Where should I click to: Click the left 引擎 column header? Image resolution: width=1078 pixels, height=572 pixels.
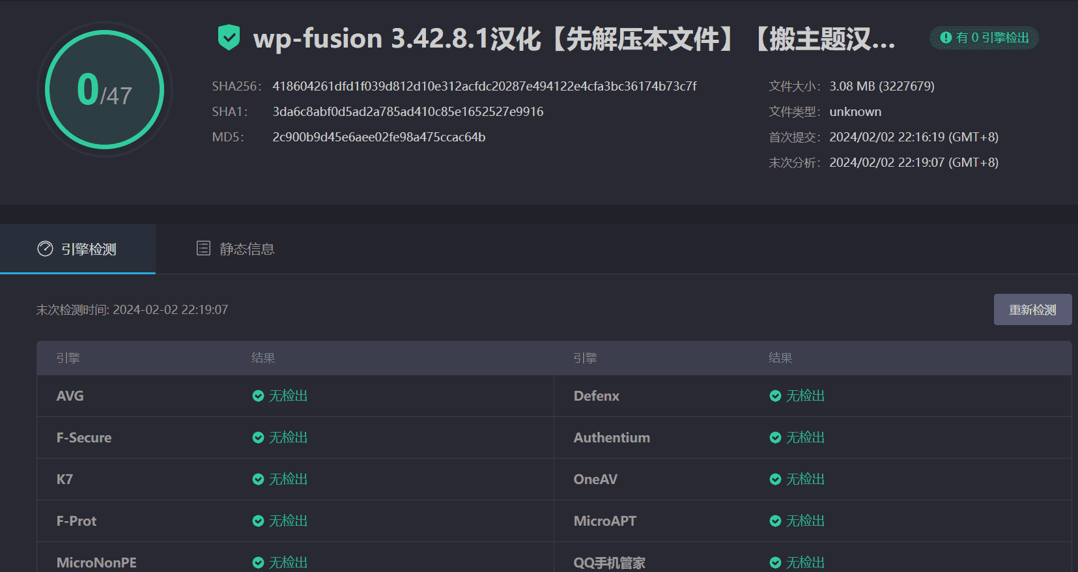(68, 358)
